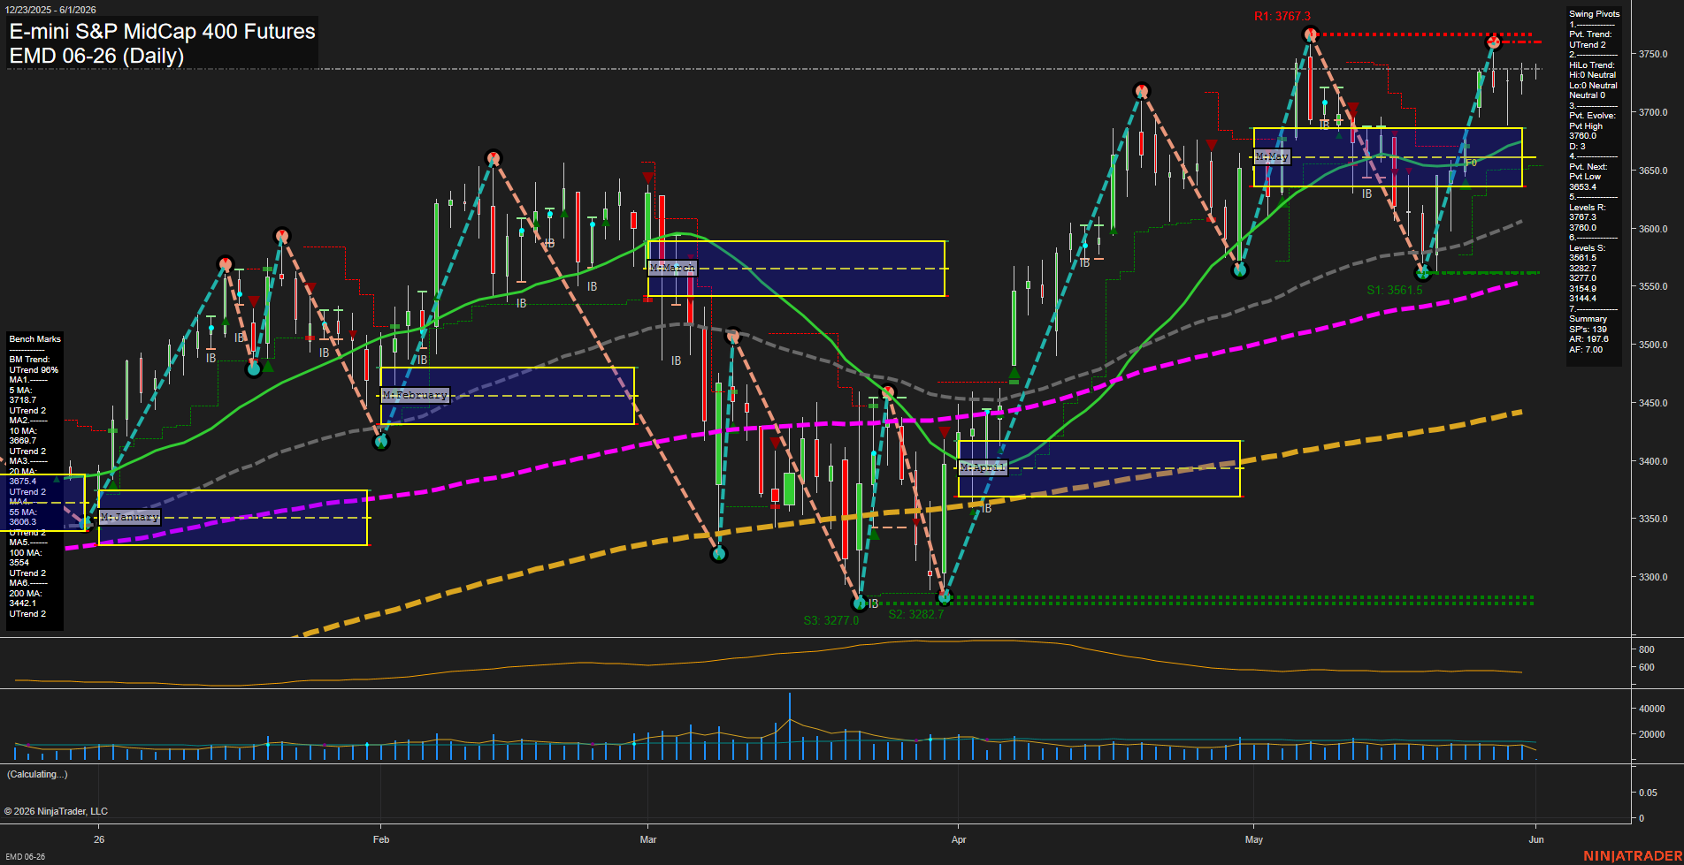
Task: Click the swing high pivot marker beside R1: 3767.3
Action: (x=1311, y=34)
